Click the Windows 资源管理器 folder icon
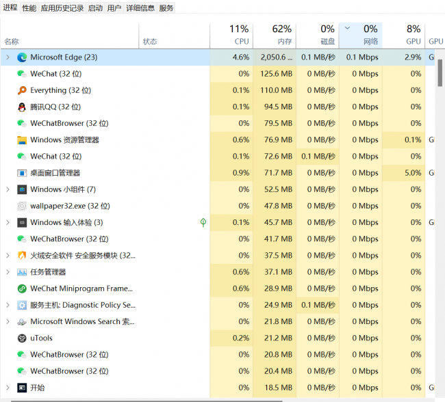 coord(22,140)
